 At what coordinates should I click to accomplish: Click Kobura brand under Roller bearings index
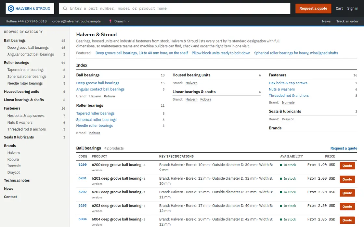pyautogui.click(x=95, y=133)
